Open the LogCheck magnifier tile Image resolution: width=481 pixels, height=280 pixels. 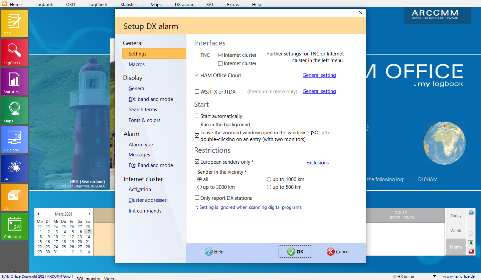(15, 52)
